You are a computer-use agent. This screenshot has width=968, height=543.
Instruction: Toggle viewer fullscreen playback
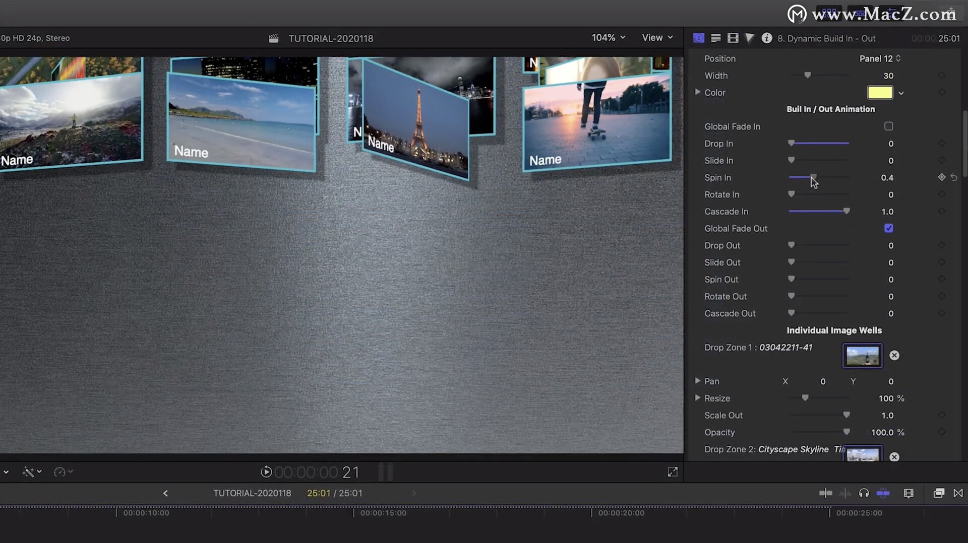click(x=673, y=472)
